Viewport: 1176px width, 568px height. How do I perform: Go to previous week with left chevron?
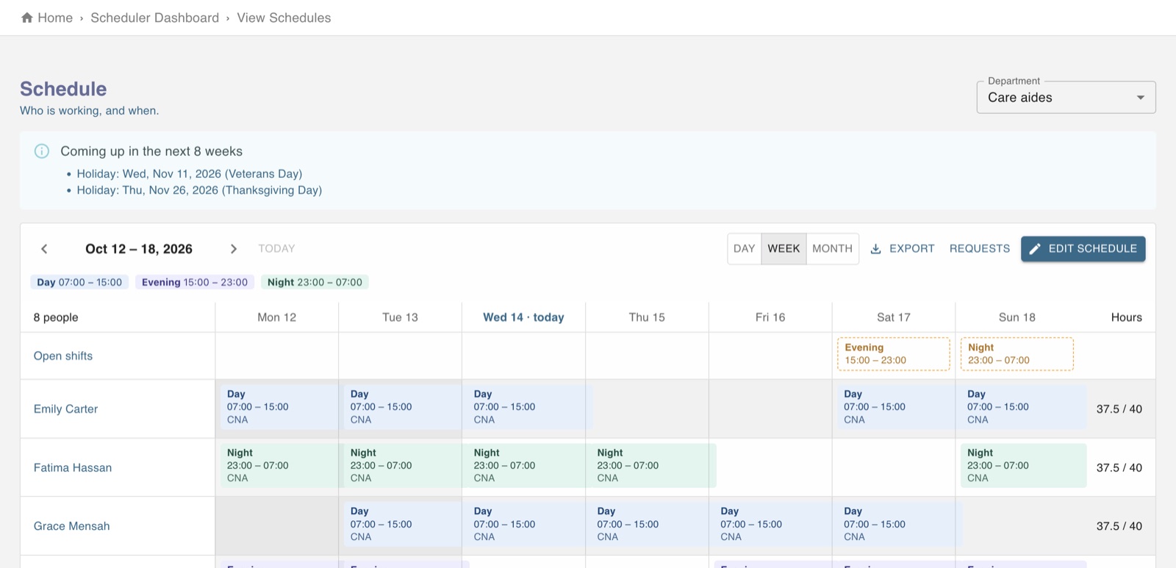44,249
